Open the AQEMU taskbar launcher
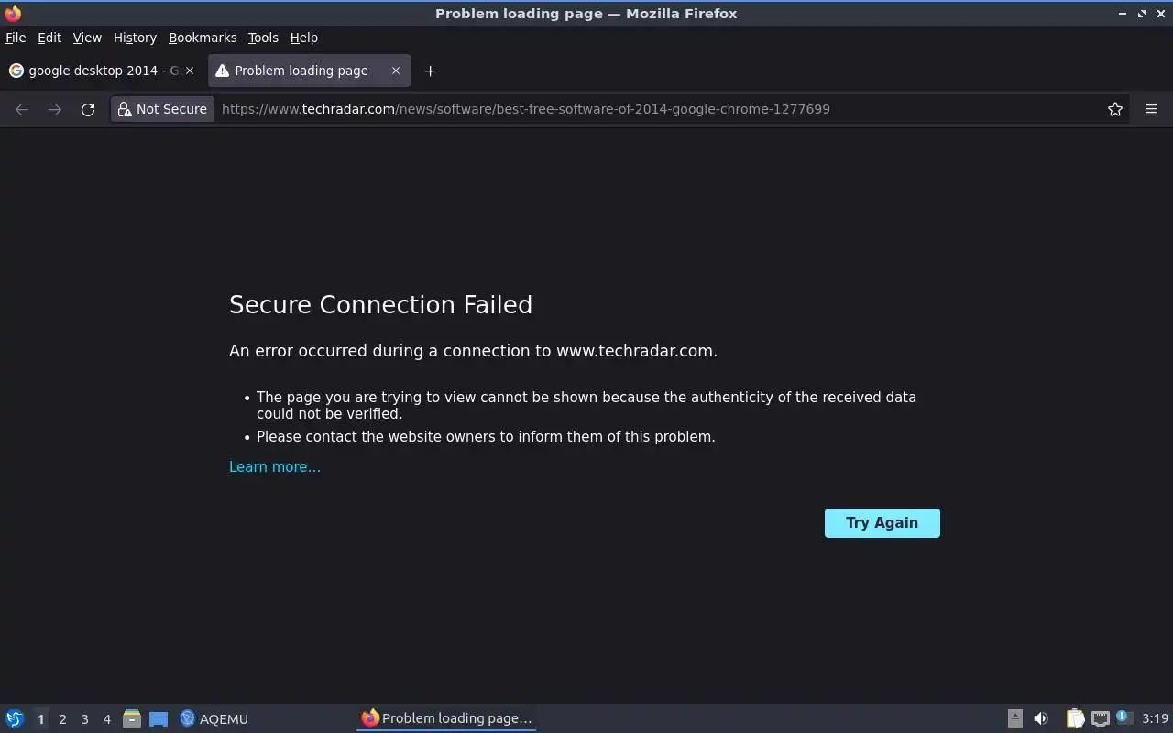The image size is (1173, 733). pos(214,718)
